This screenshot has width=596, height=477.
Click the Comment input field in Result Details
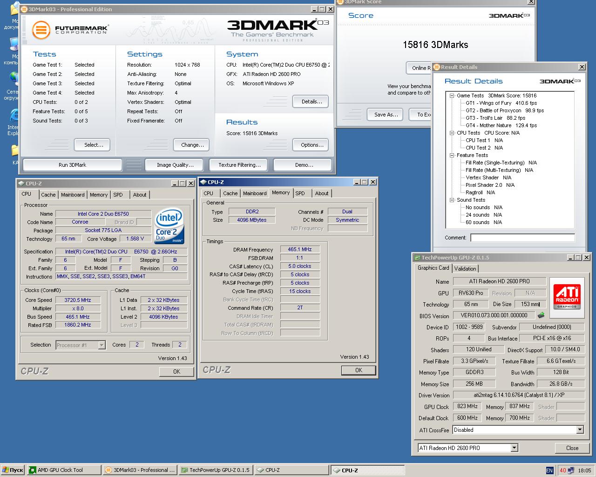(x=522, y=238)
